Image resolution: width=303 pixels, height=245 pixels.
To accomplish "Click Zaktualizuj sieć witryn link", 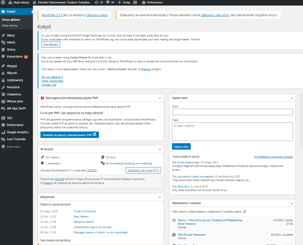I will [x=215, y=15].
